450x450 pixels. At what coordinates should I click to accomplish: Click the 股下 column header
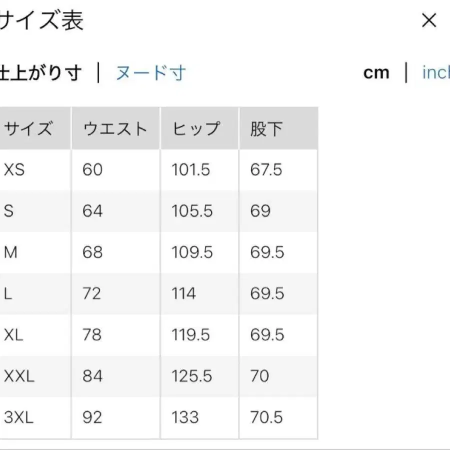(x=265, y=127)
